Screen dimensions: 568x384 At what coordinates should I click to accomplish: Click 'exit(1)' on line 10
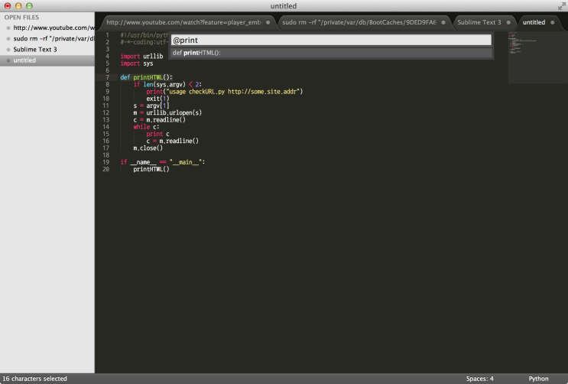157,99
